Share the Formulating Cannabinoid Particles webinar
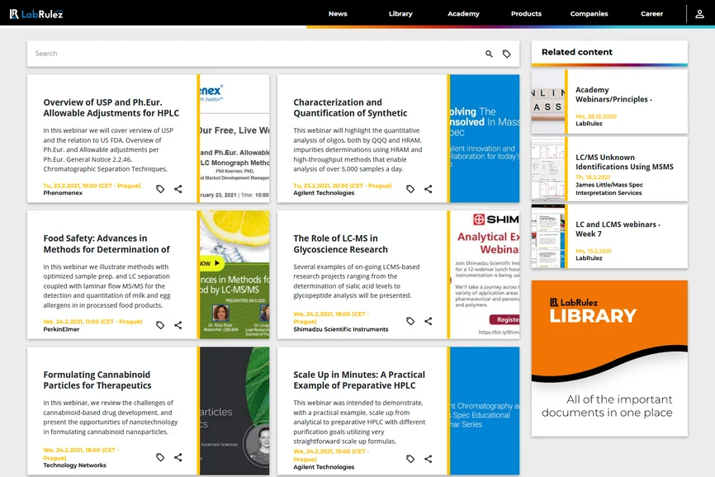 (178, 457)
